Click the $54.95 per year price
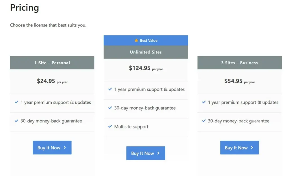The width and height of the screenshot is (289, 176). coord(239,81)
